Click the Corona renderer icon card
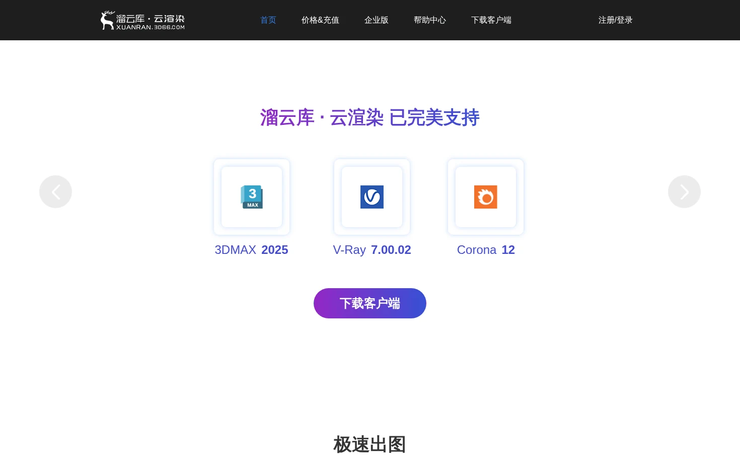The height and width of the screenshot is (465, 740). (x=486, y=197)
